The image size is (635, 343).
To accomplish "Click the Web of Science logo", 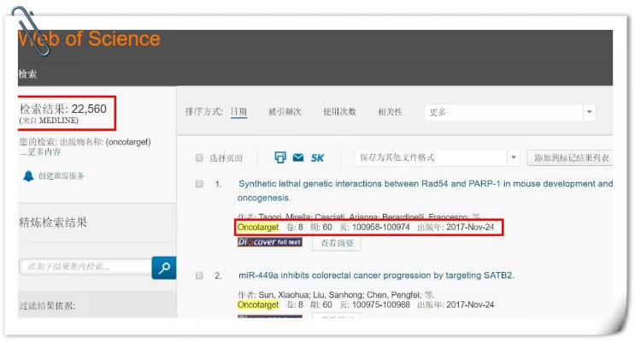I will pos(89,39).
